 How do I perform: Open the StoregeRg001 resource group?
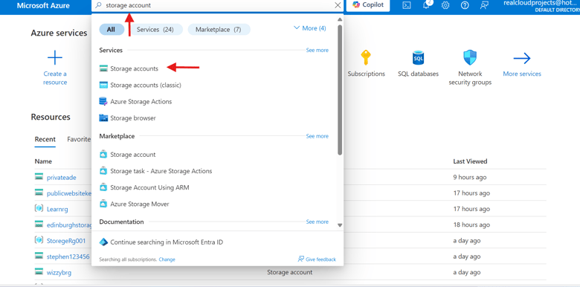66,241
